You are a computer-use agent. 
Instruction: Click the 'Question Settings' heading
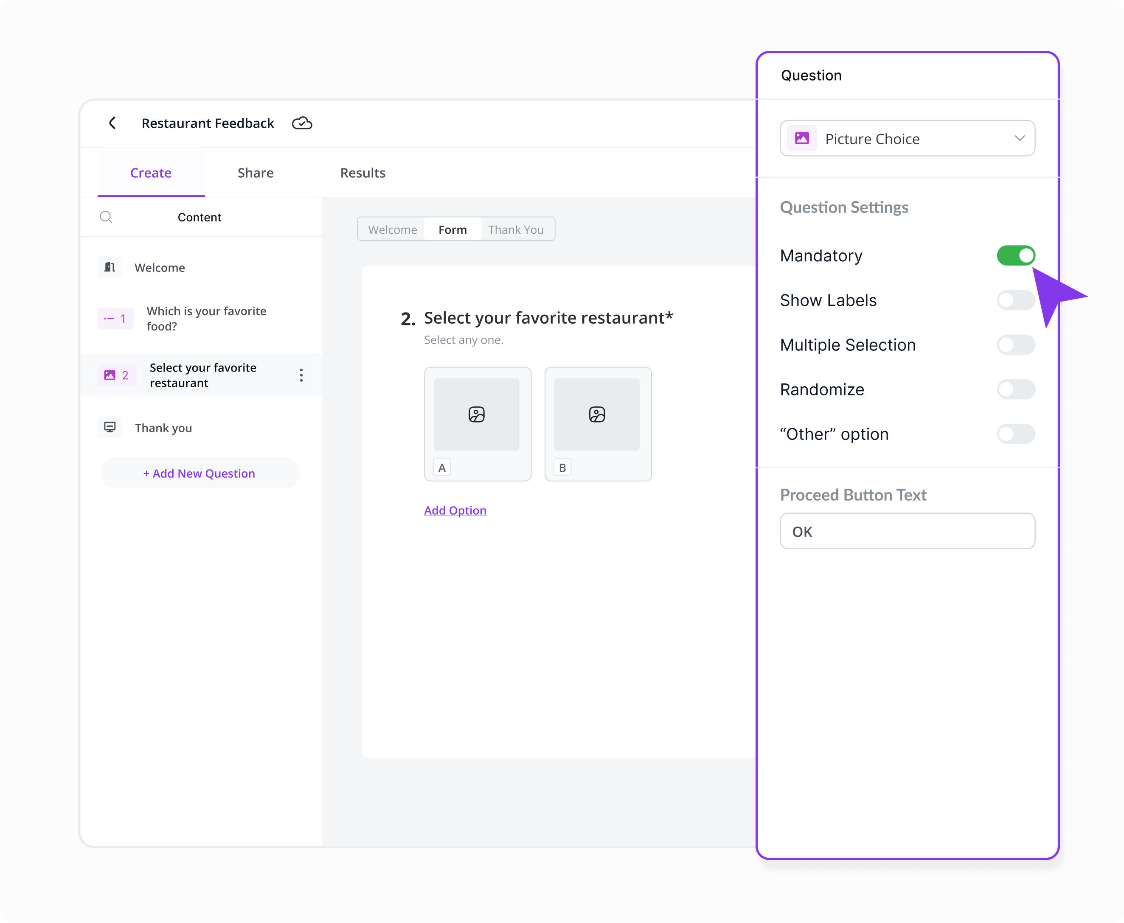coord(844,207)
